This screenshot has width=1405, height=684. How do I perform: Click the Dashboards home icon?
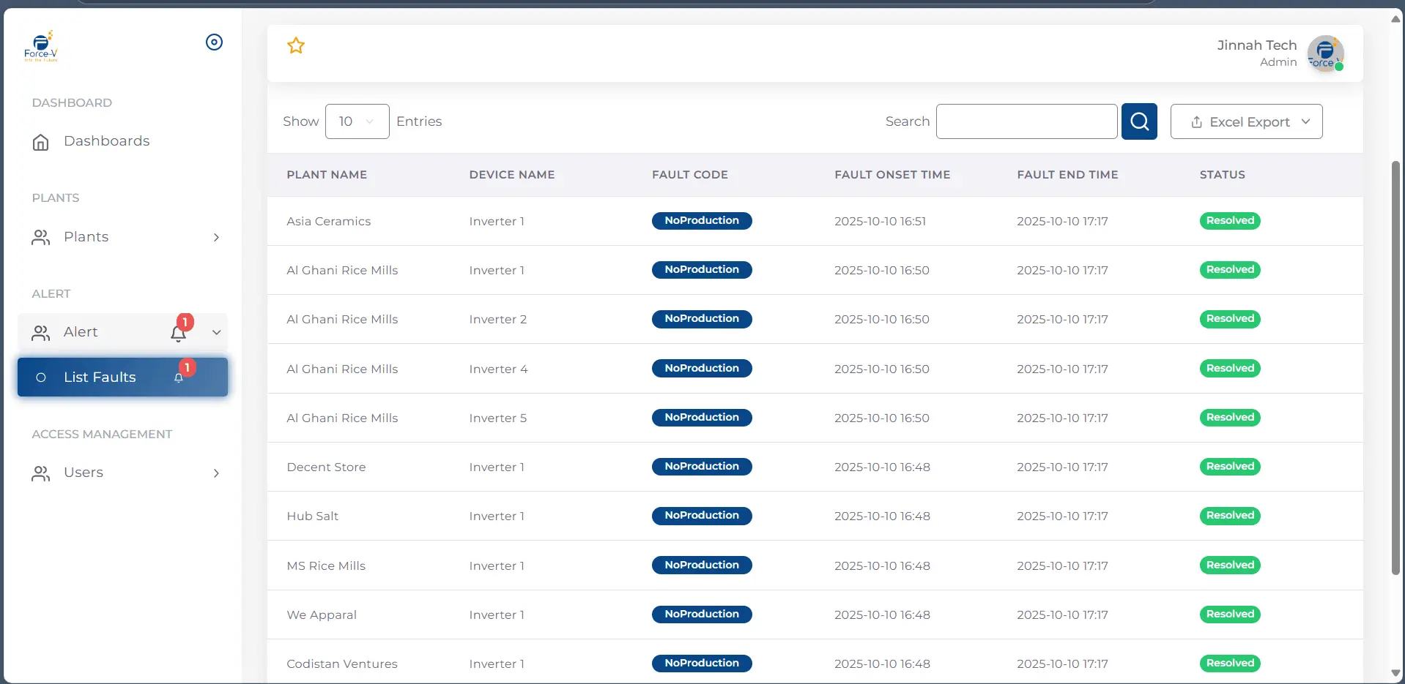[41, 142]
